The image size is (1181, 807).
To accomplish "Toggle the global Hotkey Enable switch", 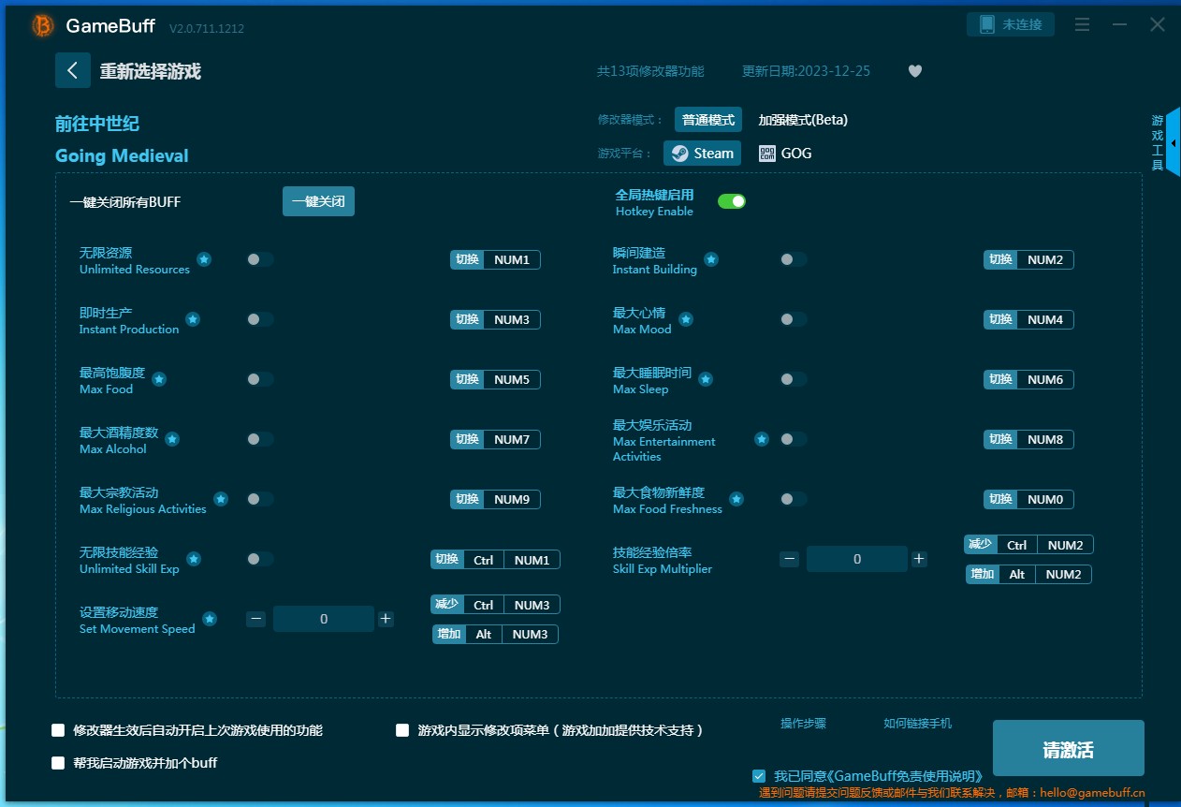I will coord(731,201).
